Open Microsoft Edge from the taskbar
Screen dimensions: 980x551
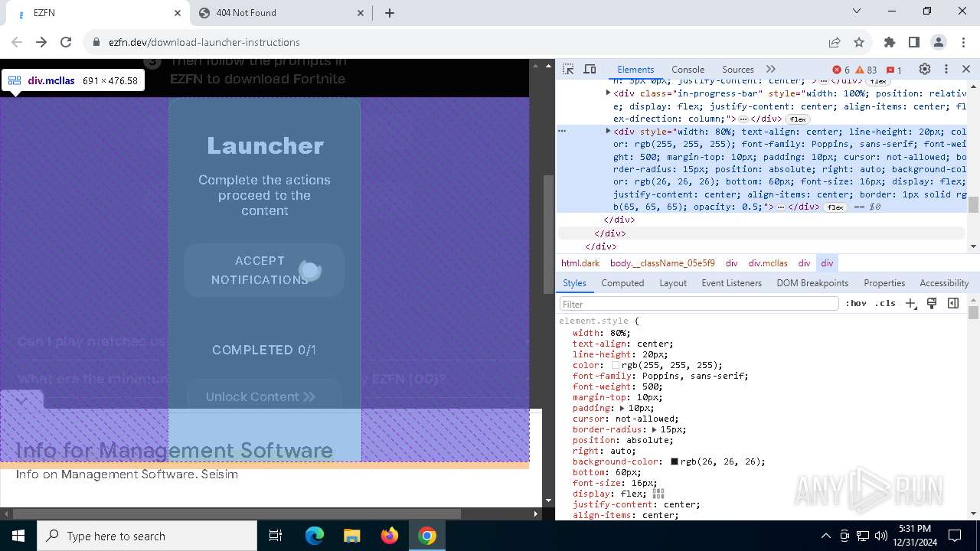click(315, 536)
